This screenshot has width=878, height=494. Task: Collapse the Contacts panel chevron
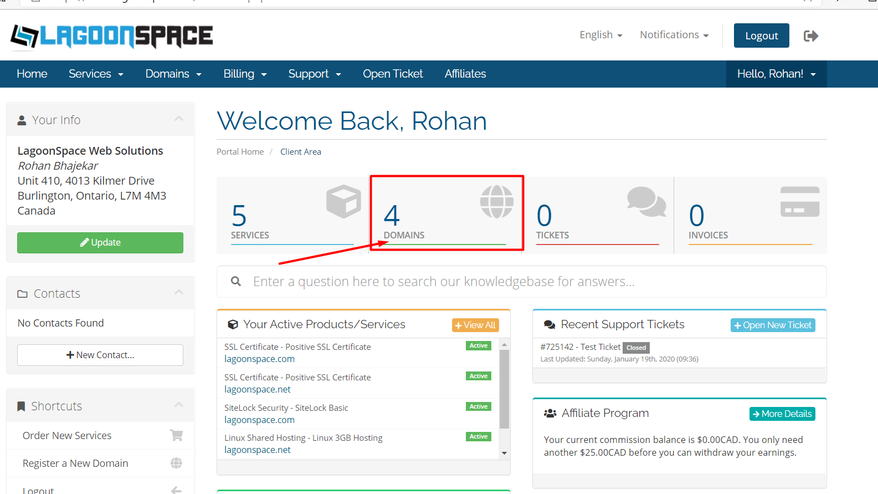coord(178,293)
